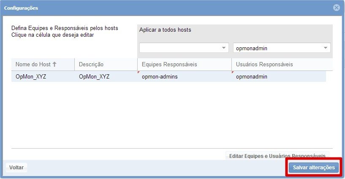This screenshot has width=345, height=179.
Task: Click the opmonadmin text in the top combo box
Action: coord(252,49)
